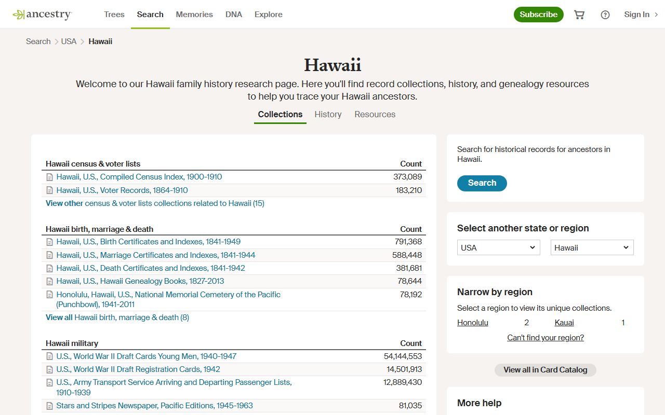This screenshot has height=415, width=665.
Task: Open Hawaii Voter Records, 1864-1910
Action: (x=122, y=190)
